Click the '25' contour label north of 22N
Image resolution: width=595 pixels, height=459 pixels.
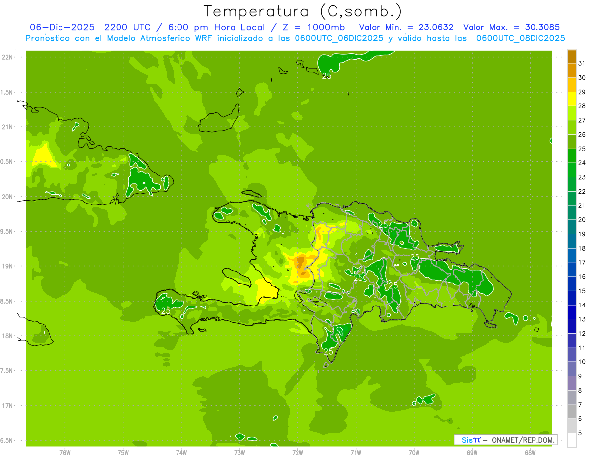tap(326, 76)
